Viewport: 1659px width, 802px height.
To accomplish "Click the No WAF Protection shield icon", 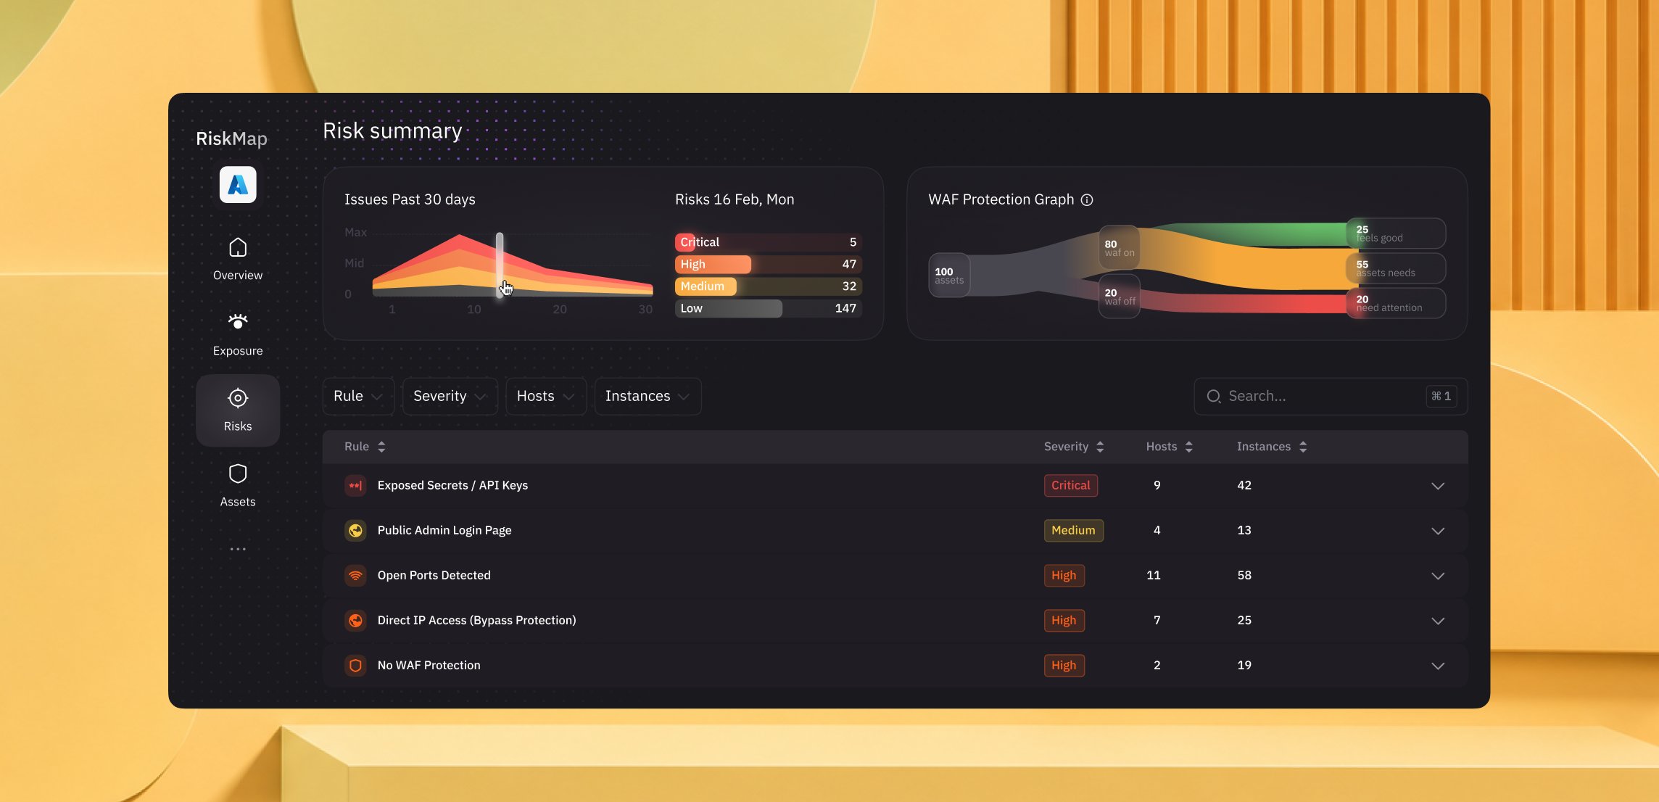I will point(355,666).
